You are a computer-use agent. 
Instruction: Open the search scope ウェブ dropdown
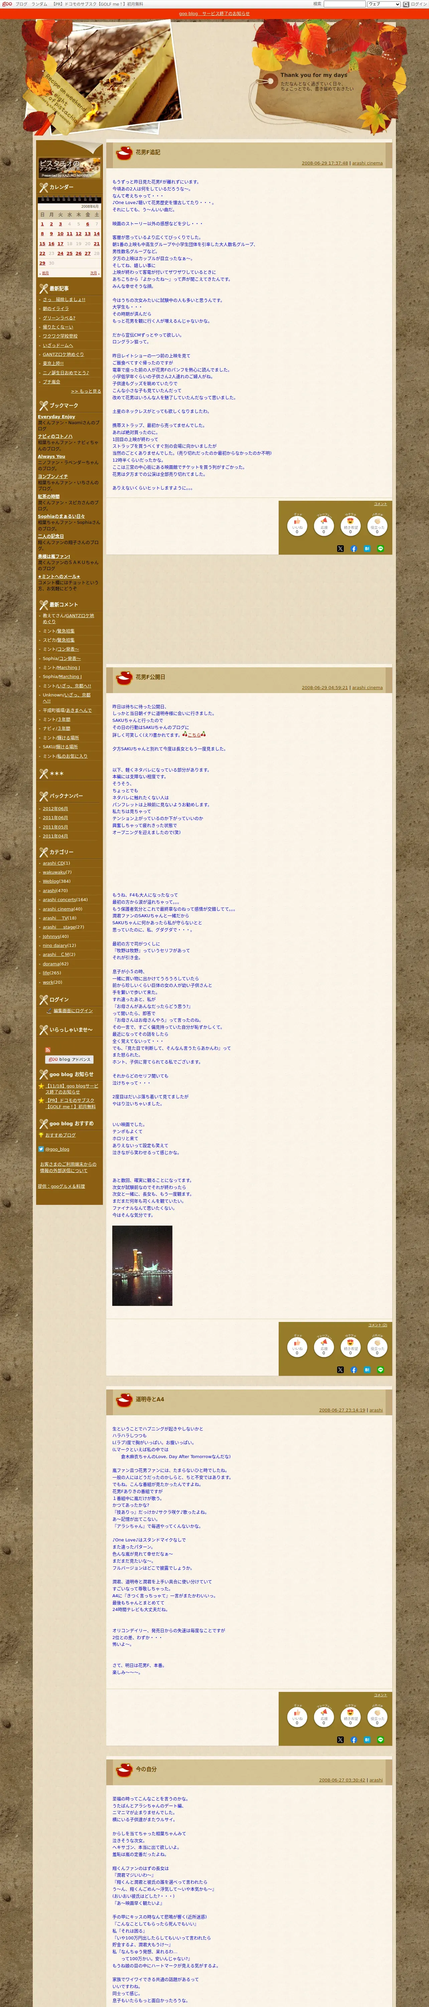[384, 4]
